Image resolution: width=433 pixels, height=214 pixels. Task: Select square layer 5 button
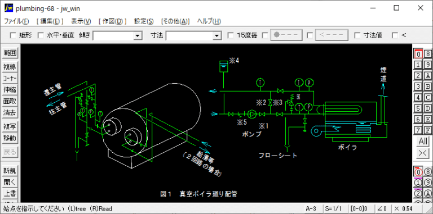pyautogui.click(x=418, y=108)
